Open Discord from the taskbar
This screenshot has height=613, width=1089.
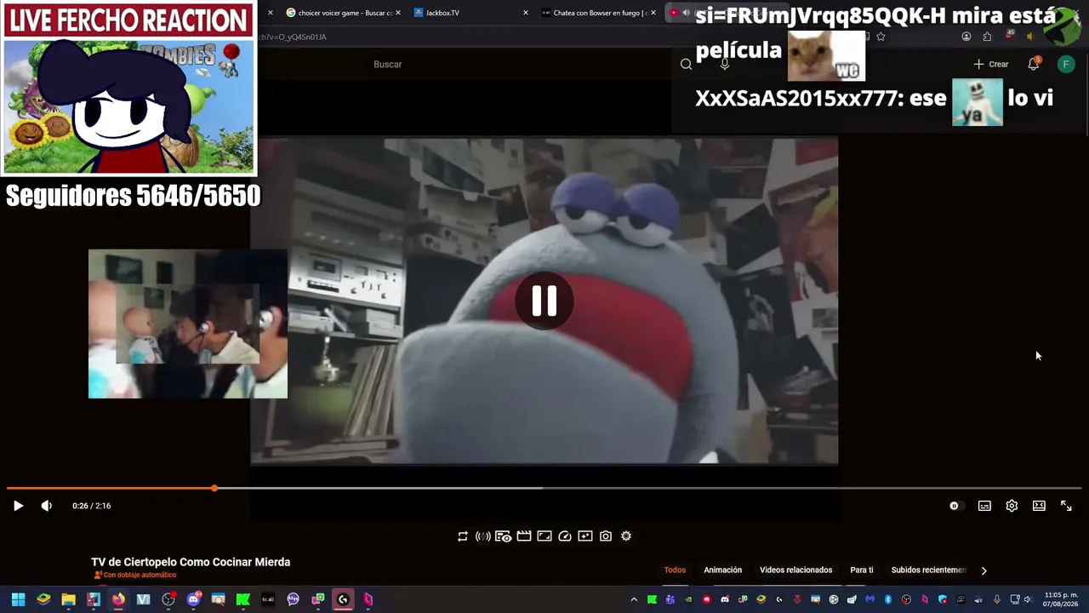[x=193, y=599]
